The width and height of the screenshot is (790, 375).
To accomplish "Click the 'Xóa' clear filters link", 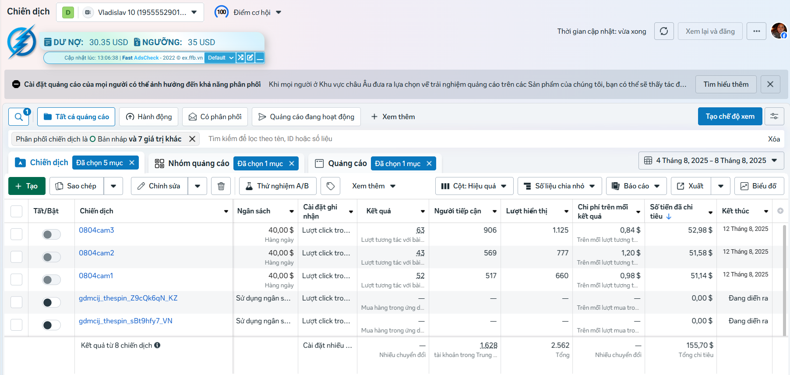I will (x=774, y=139).
